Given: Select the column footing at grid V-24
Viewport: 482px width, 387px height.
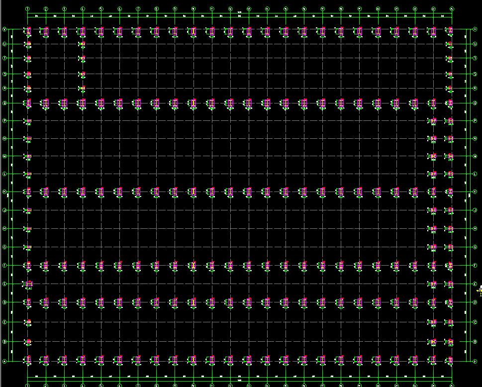Looking at the screenshot, I should click(x=450, y=31).
